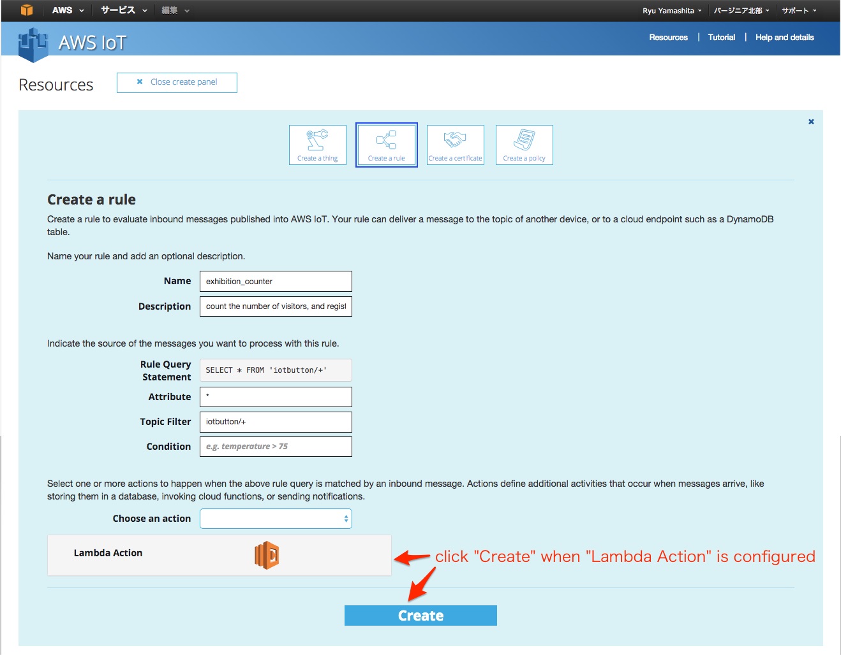Select Create a rule icon
841x655 pixels.
[x=387, y=145]
